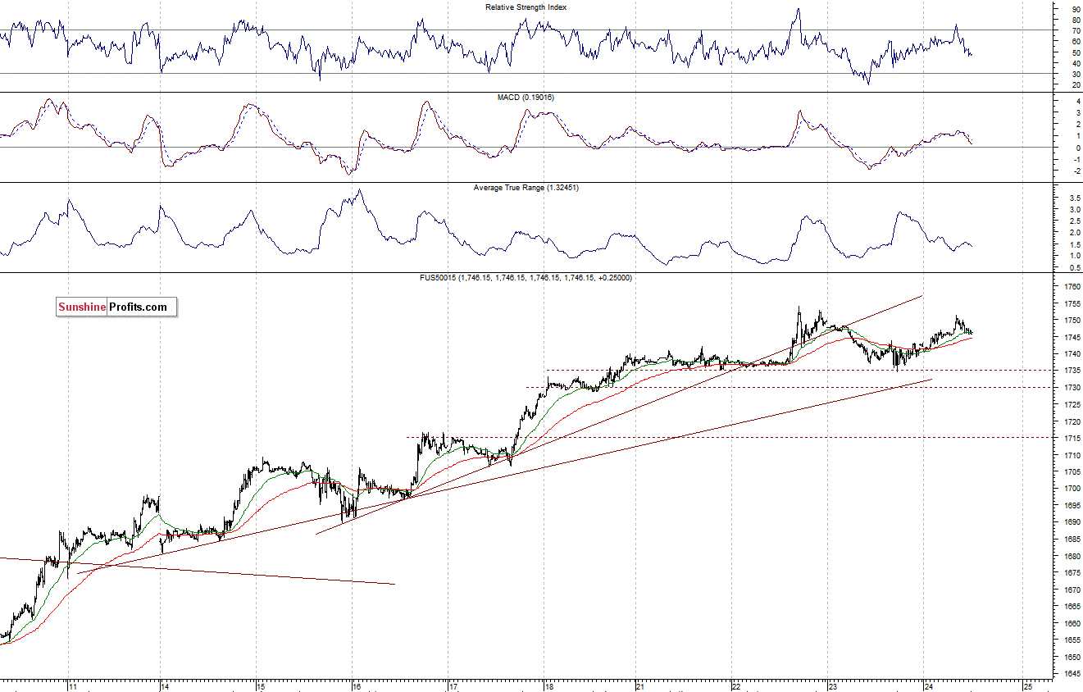Click the 1670 price axis label

1072,590
